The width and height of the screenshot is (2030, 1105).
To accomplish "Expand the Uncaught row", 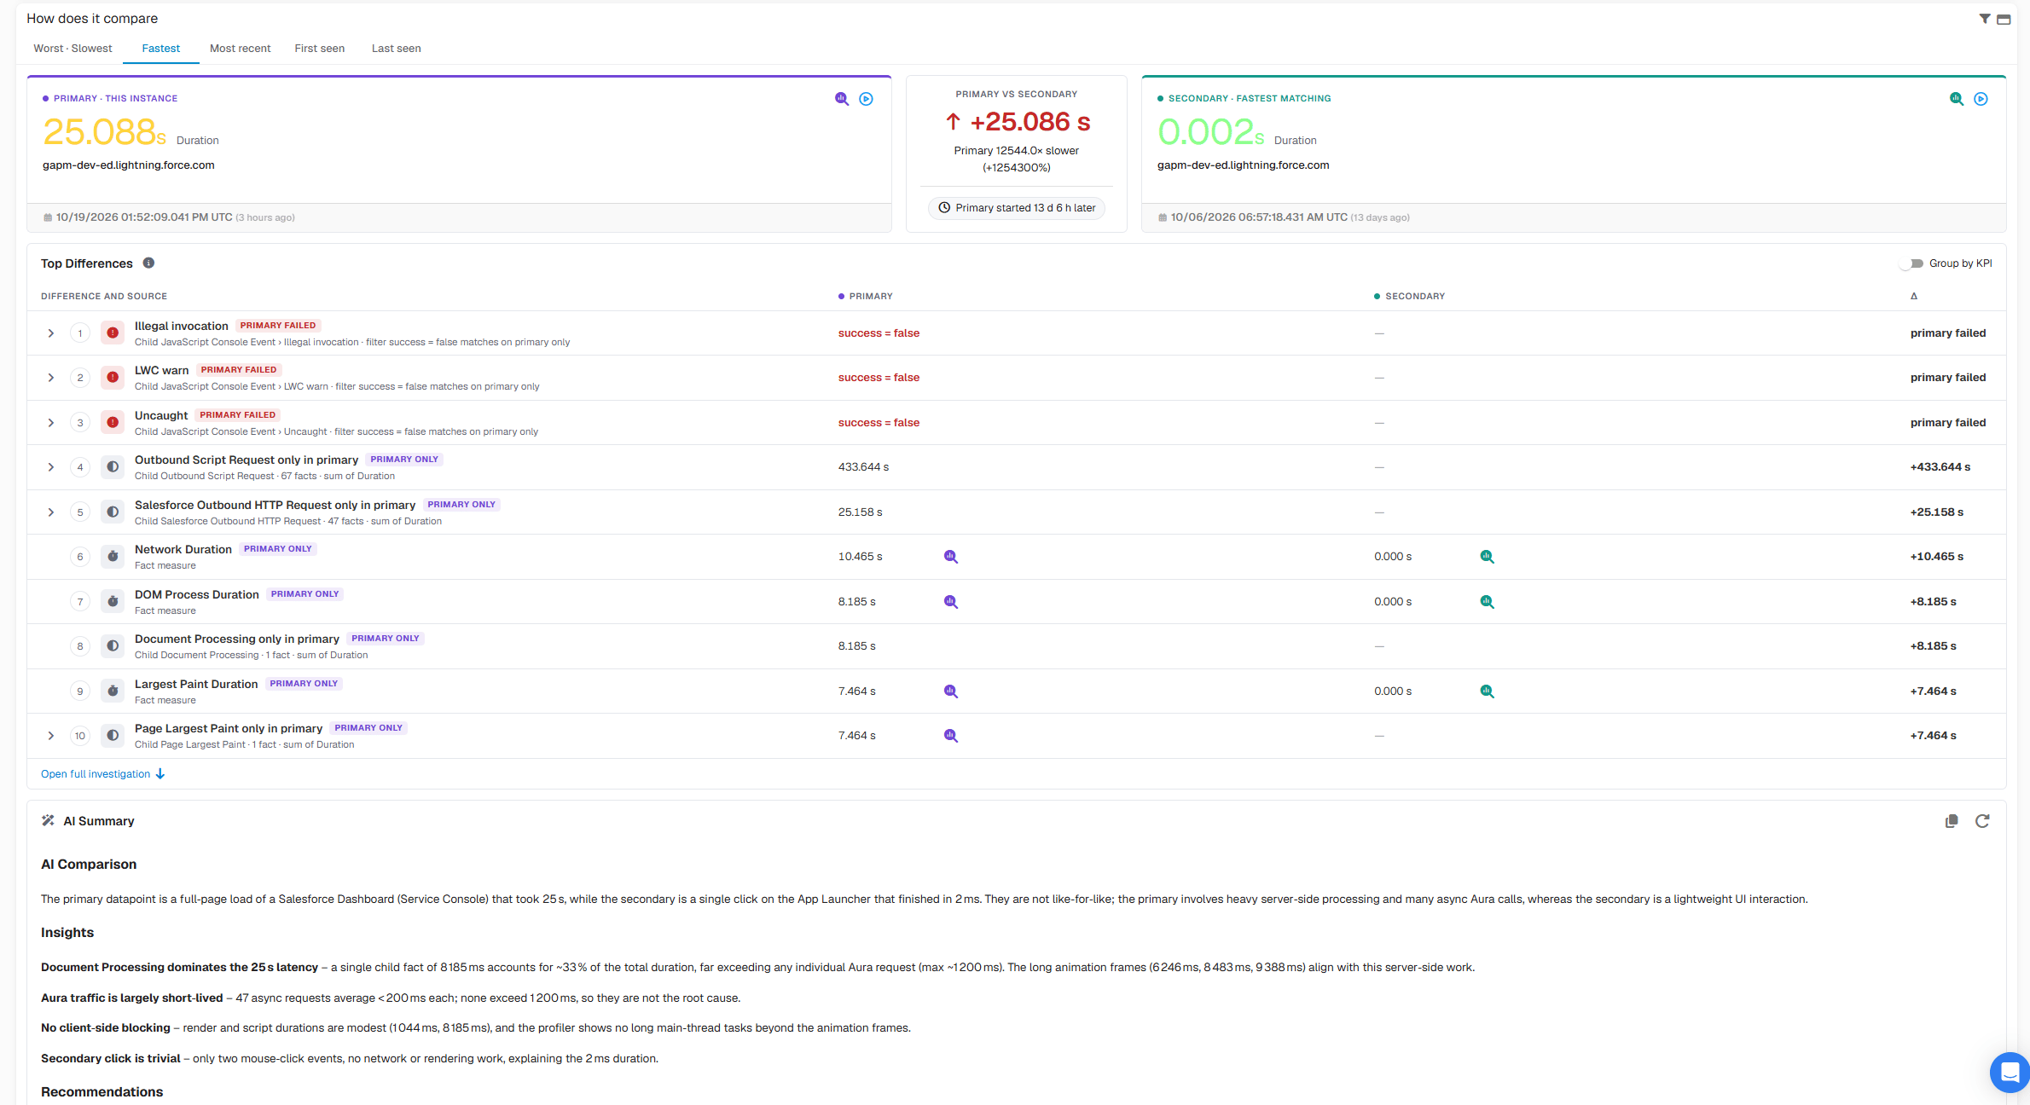I will pyautogui.click(x=51, y=423).
